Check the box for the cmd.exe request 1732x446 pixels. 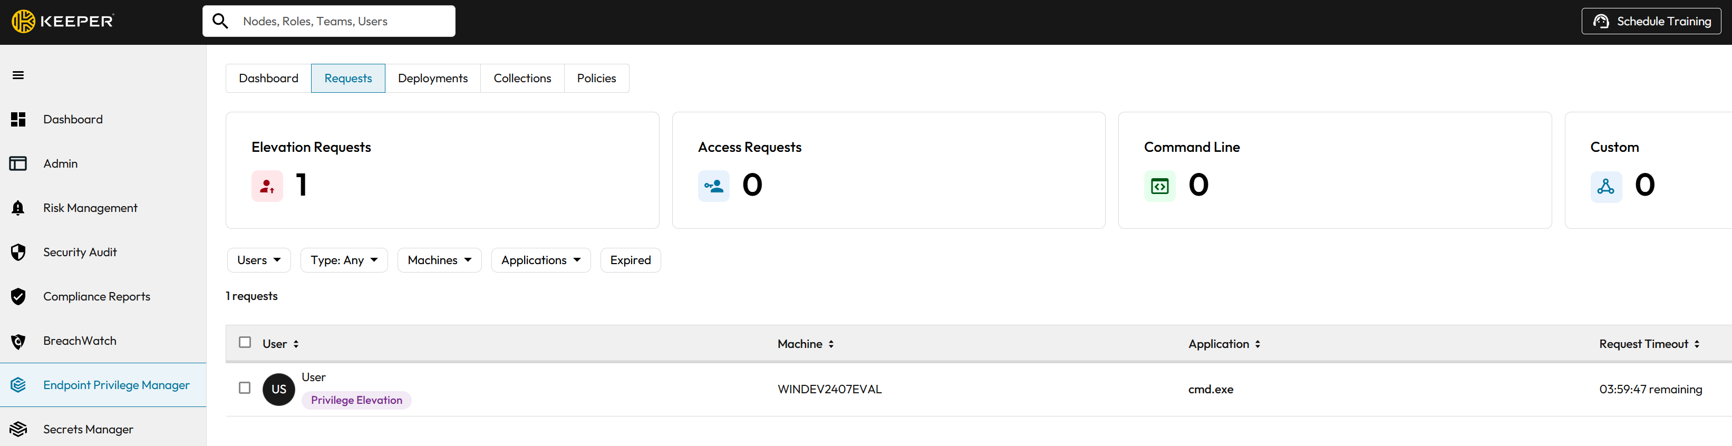tap(245, 388)
